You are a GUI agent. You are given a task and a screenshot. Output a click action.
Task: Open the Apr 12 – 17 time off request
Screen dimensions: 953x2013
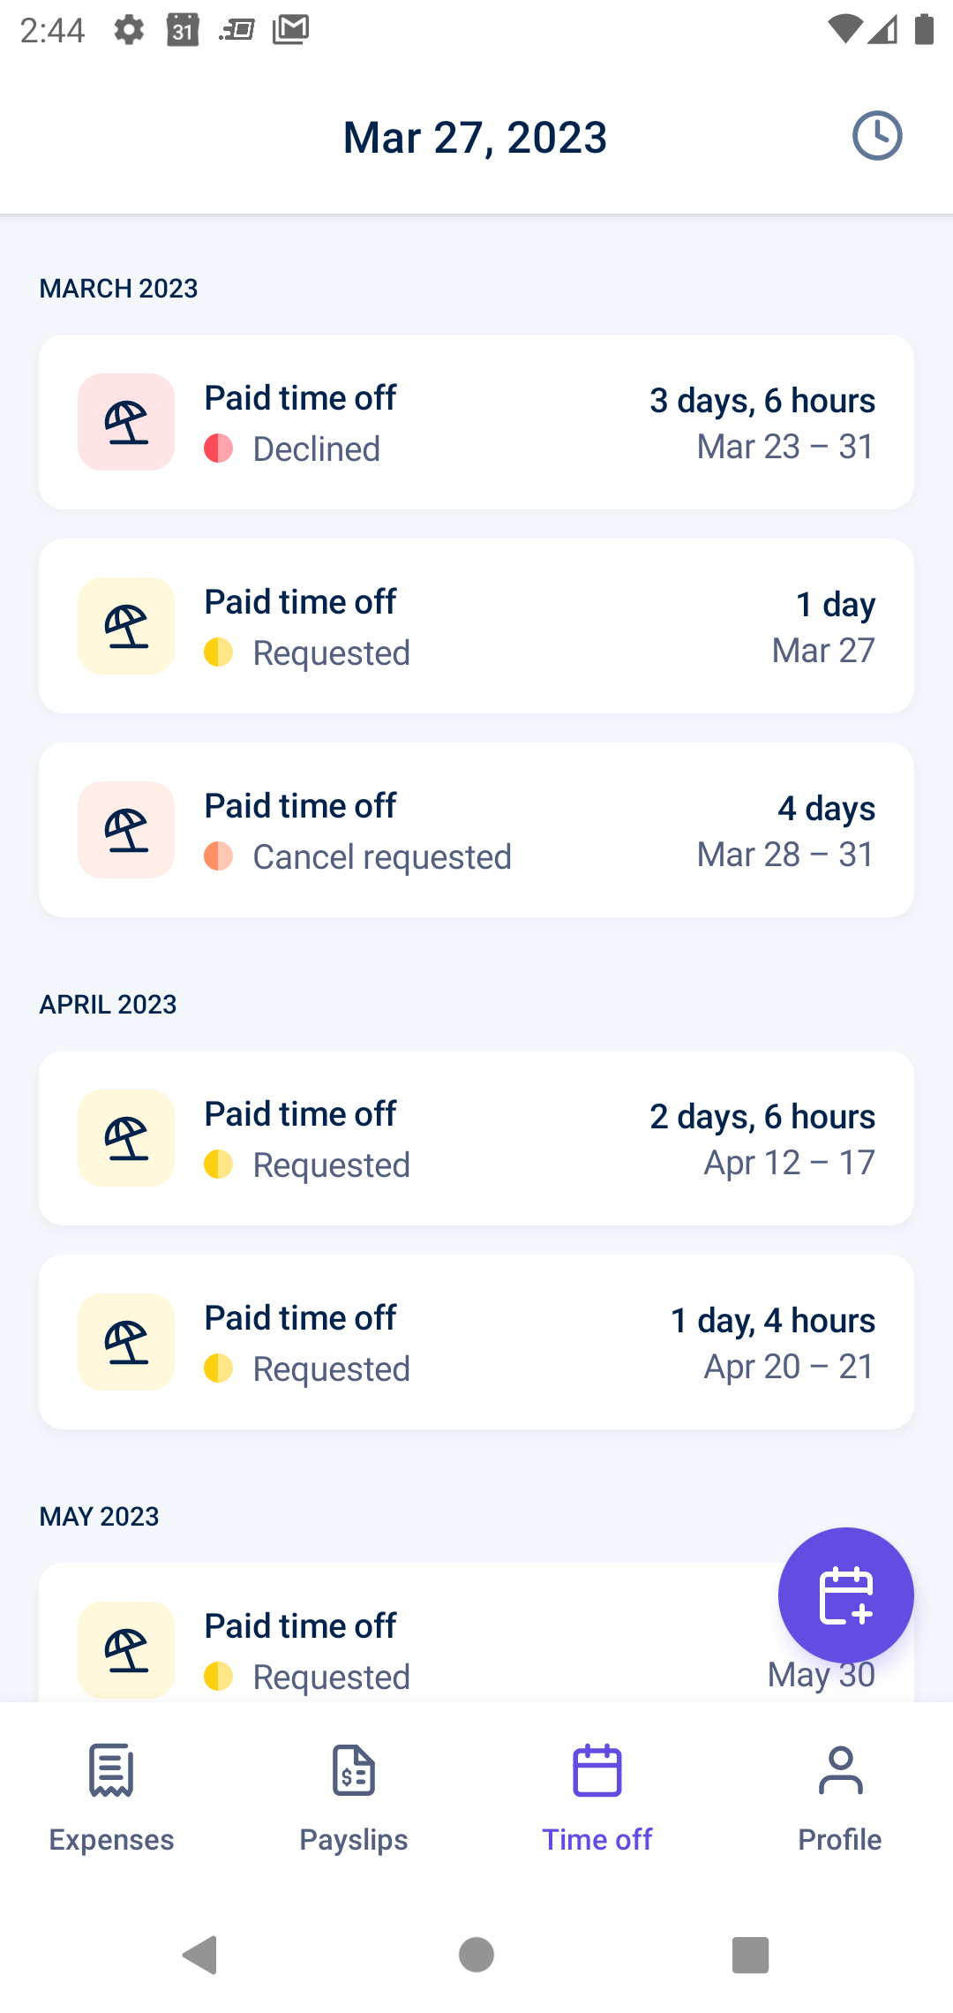[x=476, y=1138]
